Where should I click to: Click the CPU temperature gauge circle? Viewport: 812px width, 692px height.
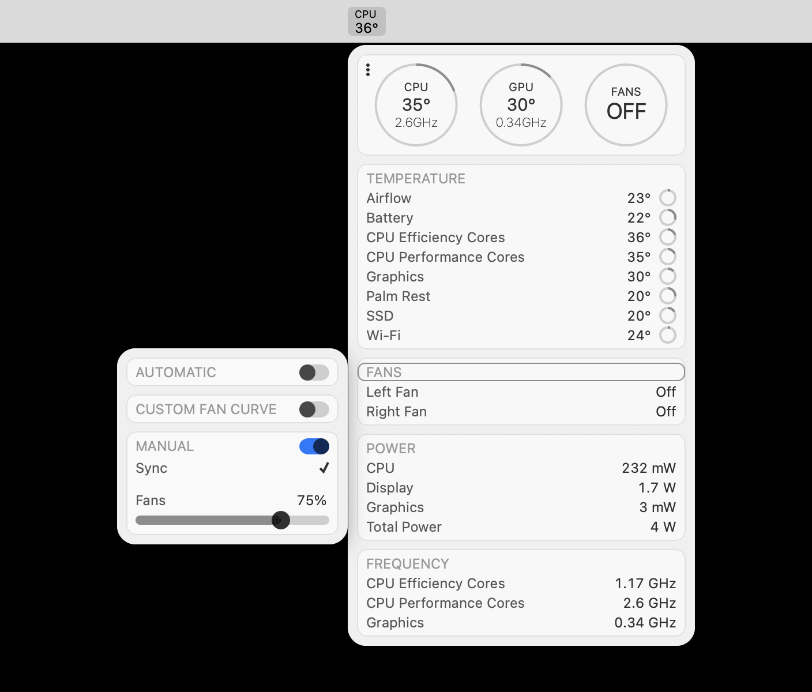[416, 105]
